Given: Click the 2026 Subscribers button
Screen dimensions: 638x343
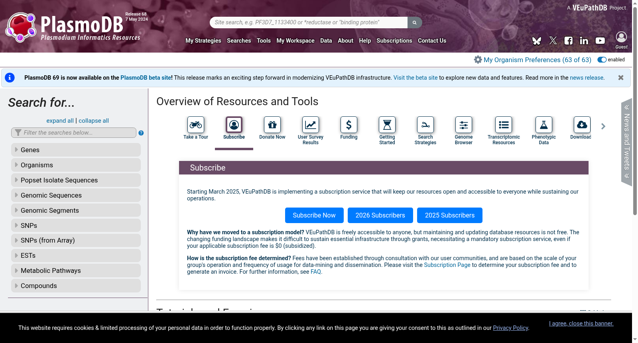Looking at the screenshot, I should [x=380, y=215].
